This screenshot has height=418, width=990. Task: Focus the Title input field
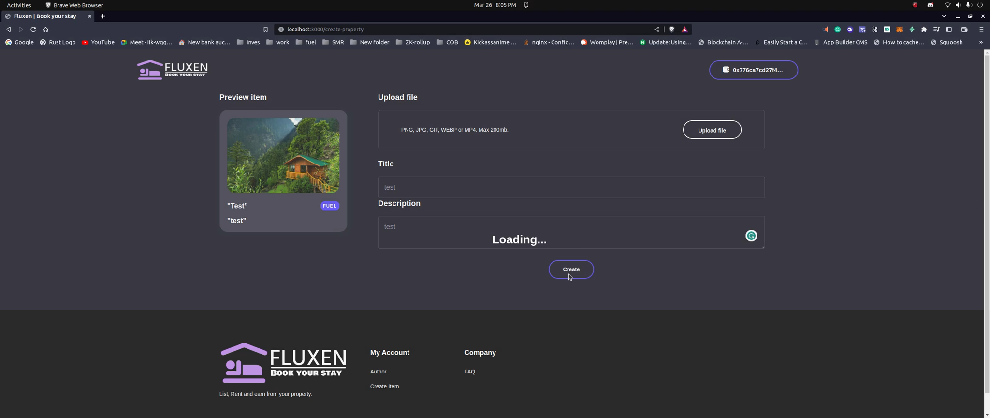click(x=571, y=187)
